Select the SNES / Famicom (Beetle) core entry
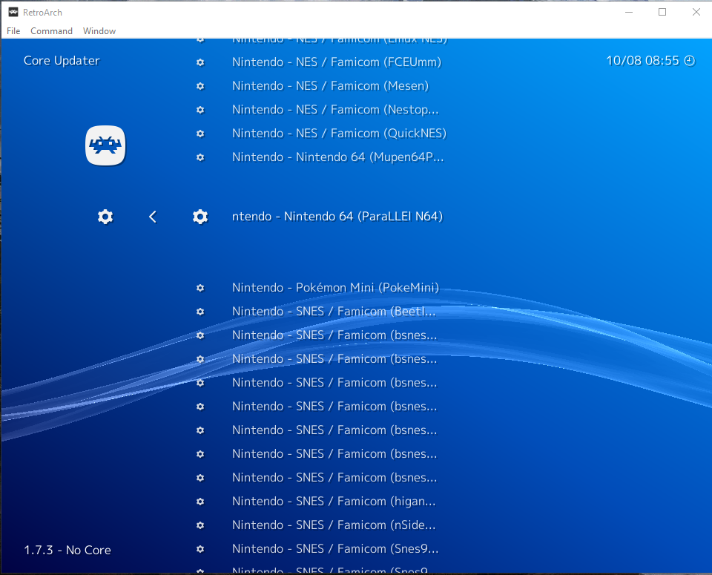Screen dimensions: 712x575 [x=334, y=312]
